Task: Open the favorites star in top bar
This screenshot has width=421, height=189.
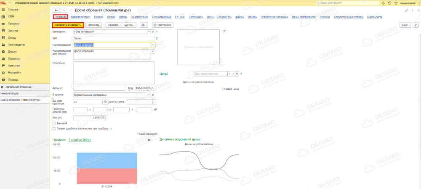Action: (x=396, y=3)
